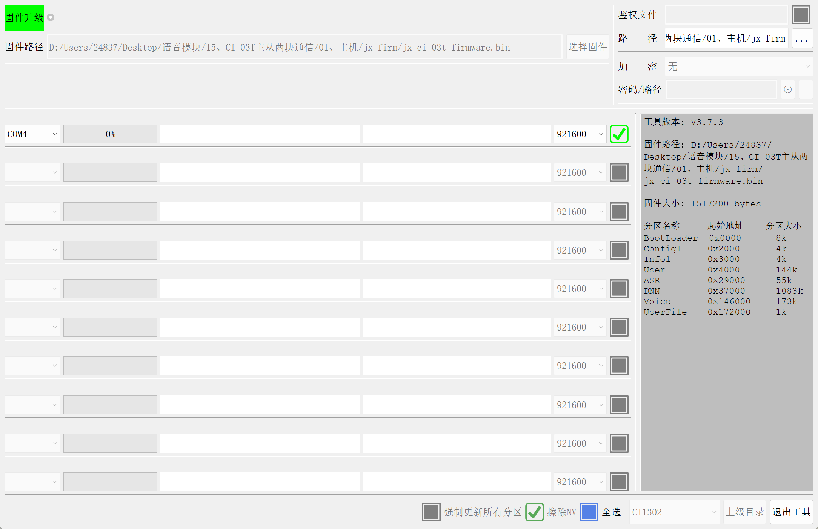Open the COM4 serial port dropdown
818x529 pixels.
[32, 134]
